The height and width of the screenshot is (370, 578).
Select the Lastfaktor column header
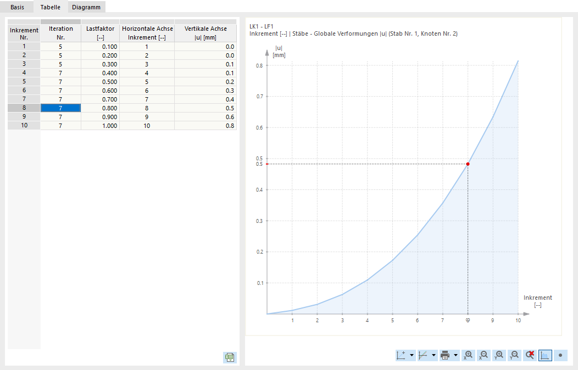tap(99, 32)
